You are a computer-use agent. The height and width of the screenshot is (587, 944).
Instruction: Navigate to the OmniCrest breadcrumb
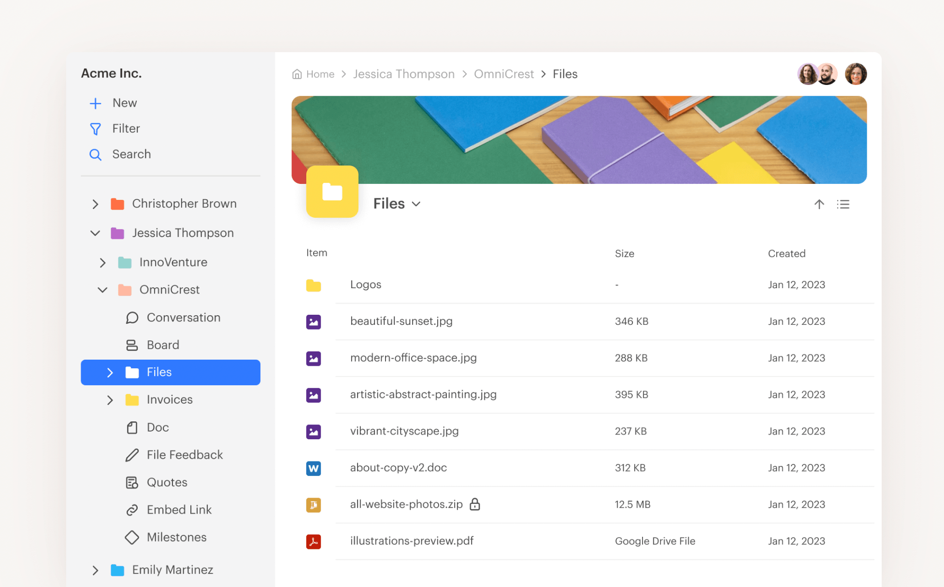tap(503, 74)
